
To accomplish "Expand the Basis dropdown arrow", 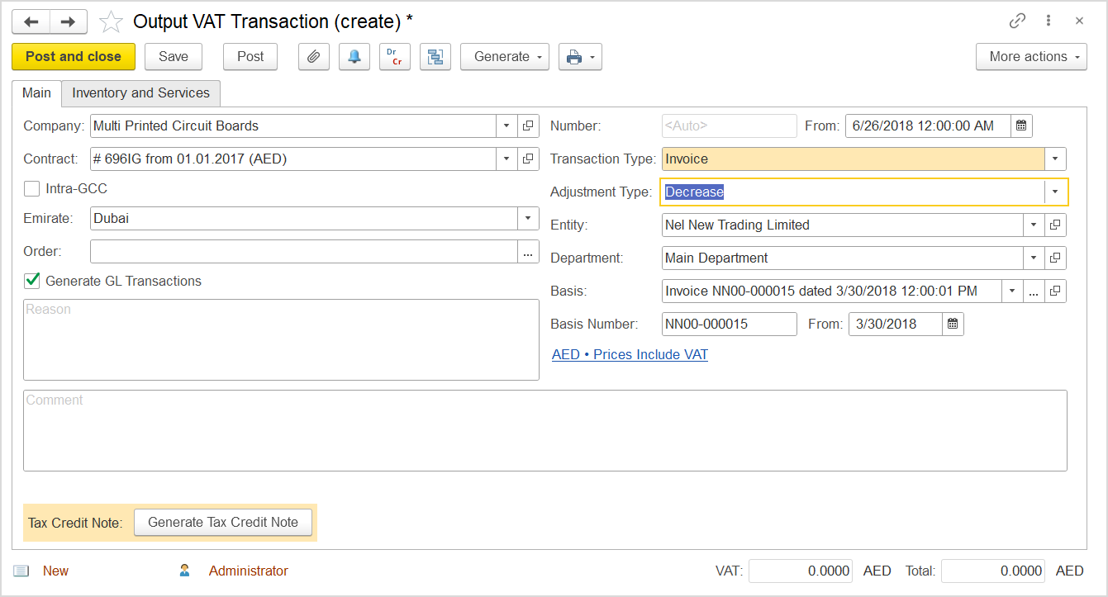I will (1012, 291).
